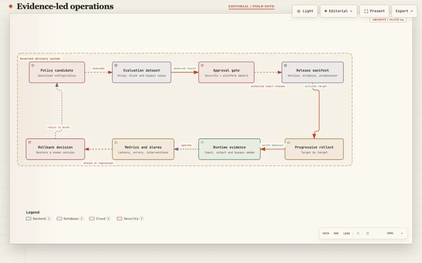Zoom in with the plus button
The image size is (422, 263).
[x=402, y=234]
